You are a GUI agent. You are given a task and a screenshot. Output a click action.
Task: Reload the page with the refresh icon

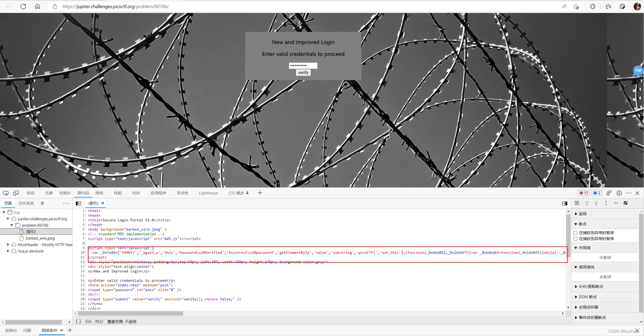23,7
